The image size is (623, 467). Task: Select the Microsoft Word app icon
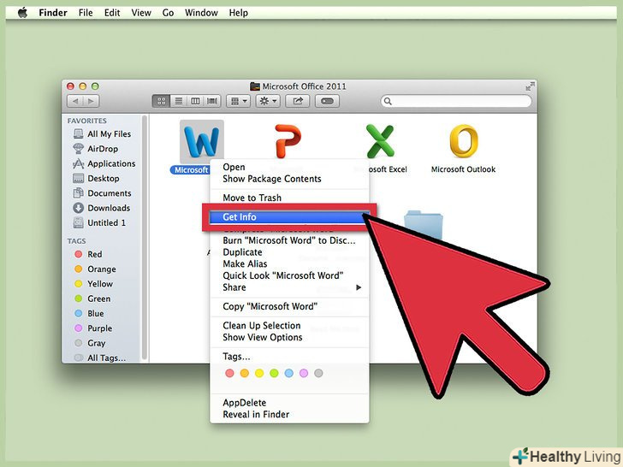202,141
